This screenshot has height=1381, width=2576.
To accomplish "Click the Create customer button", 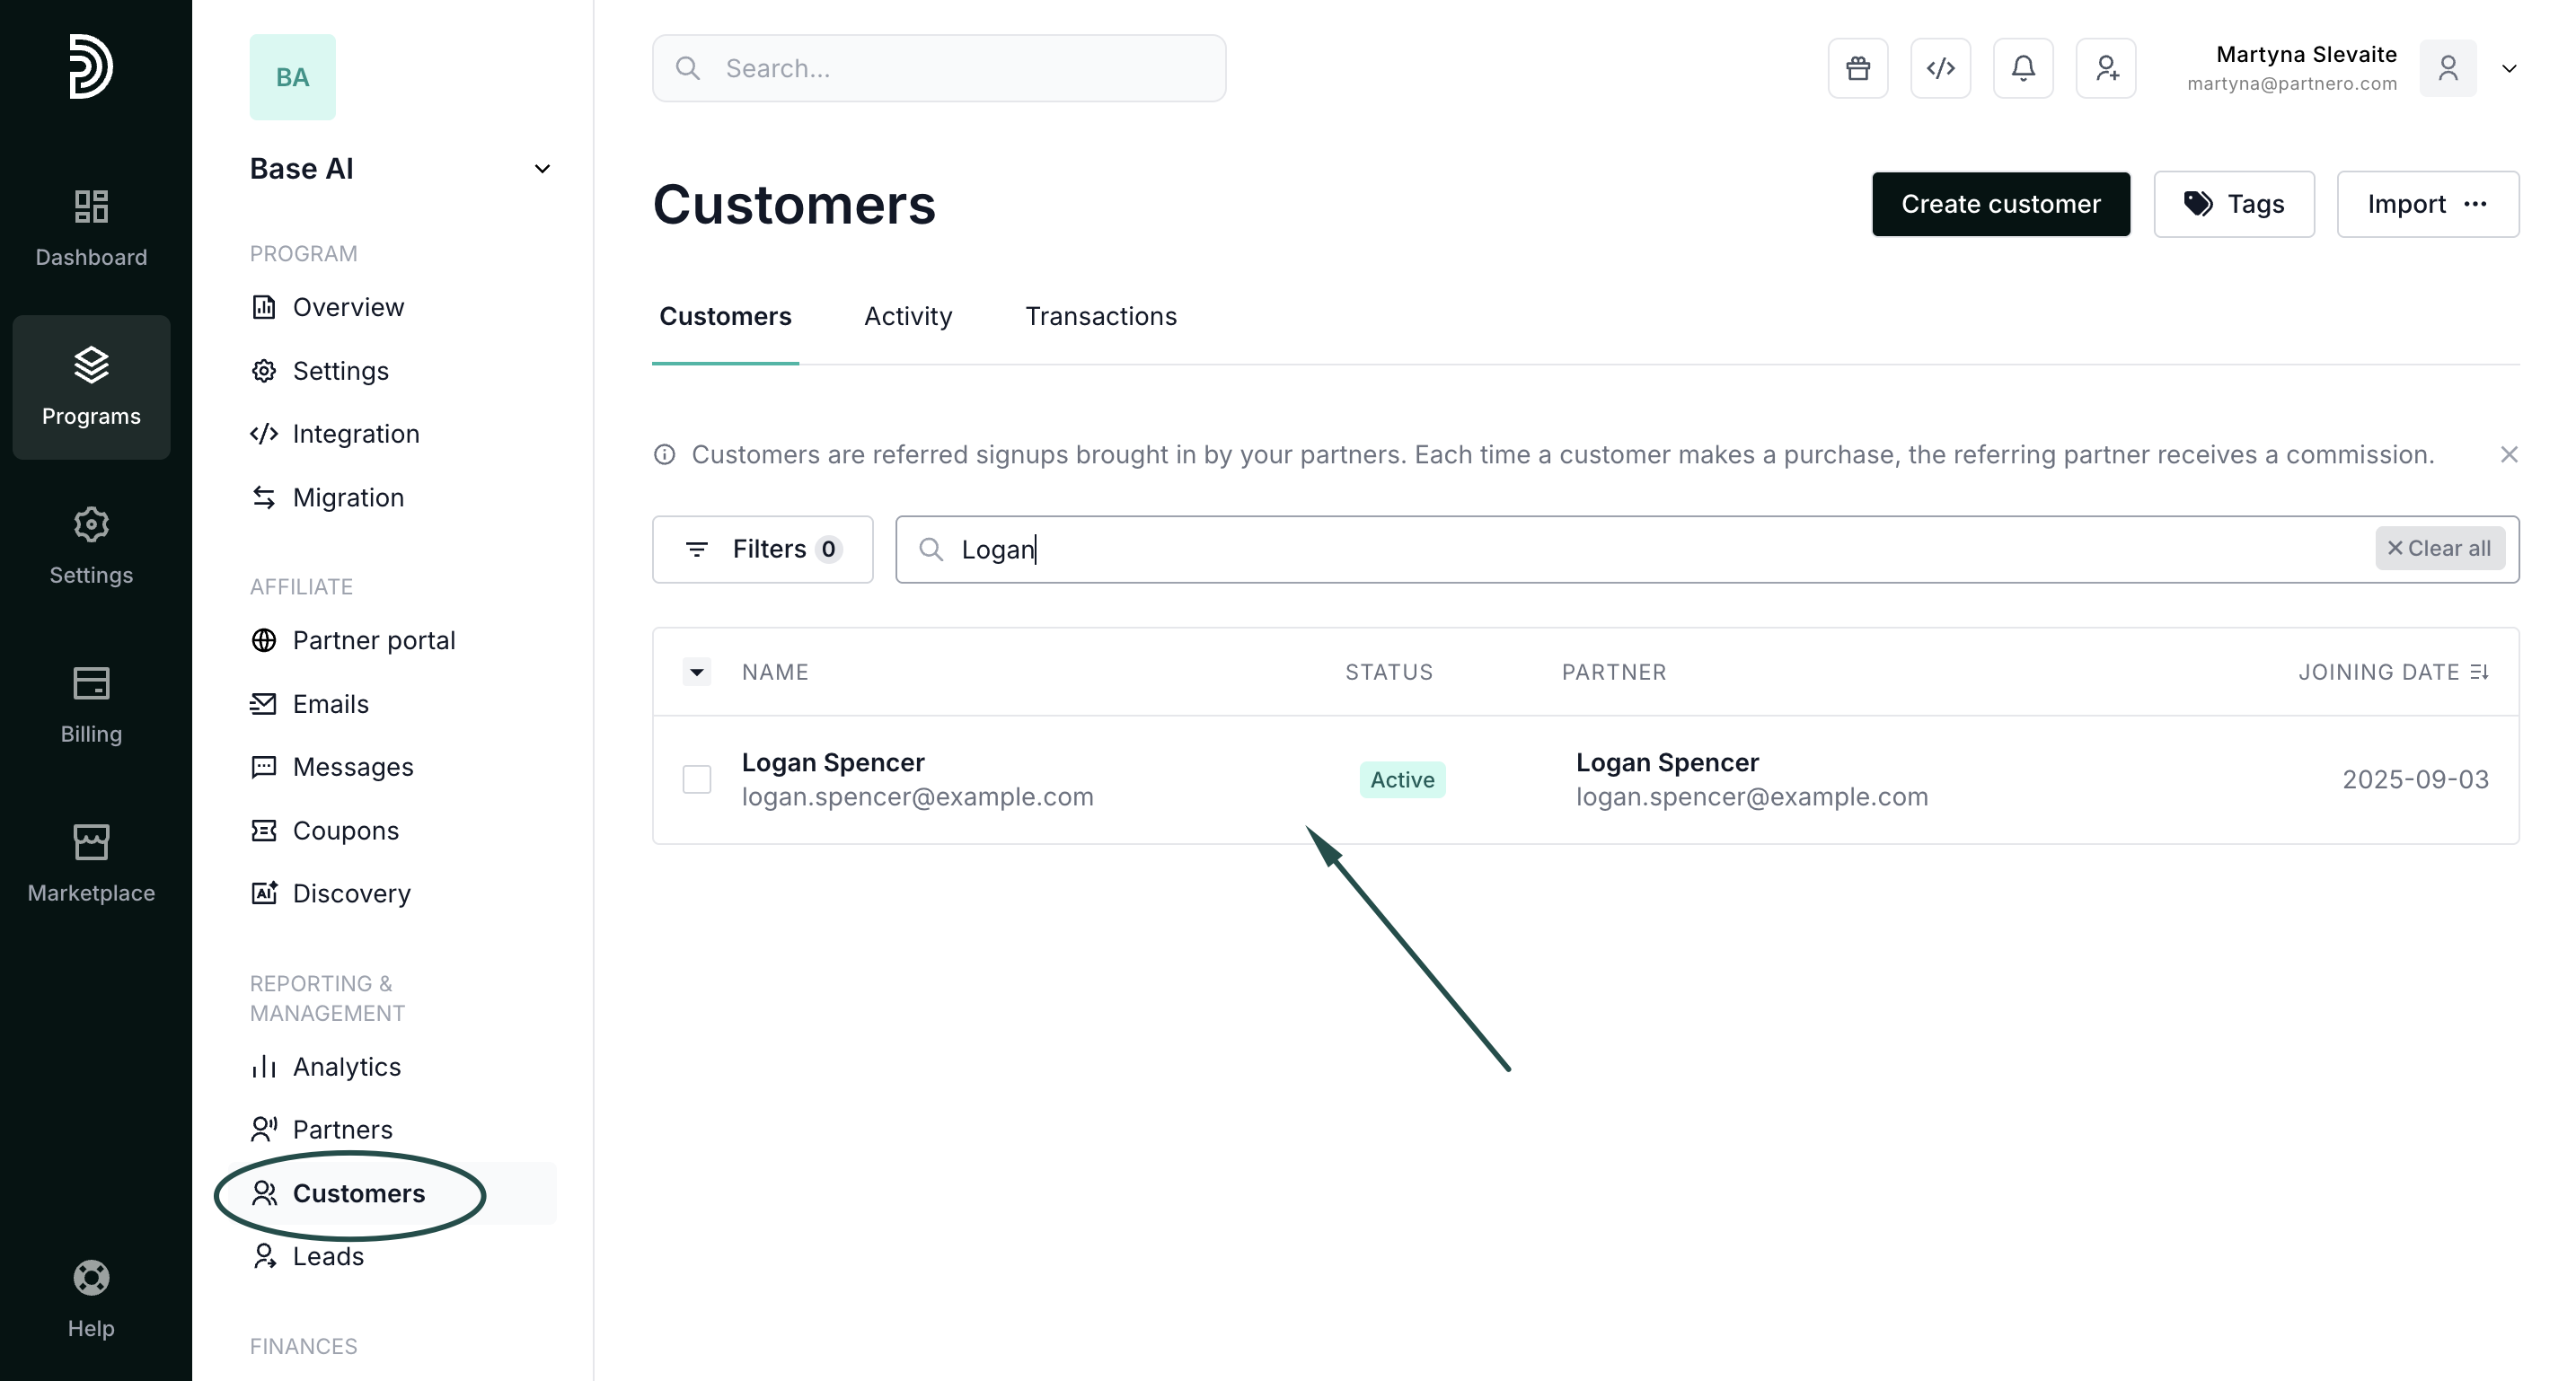I will (2000, 204).
